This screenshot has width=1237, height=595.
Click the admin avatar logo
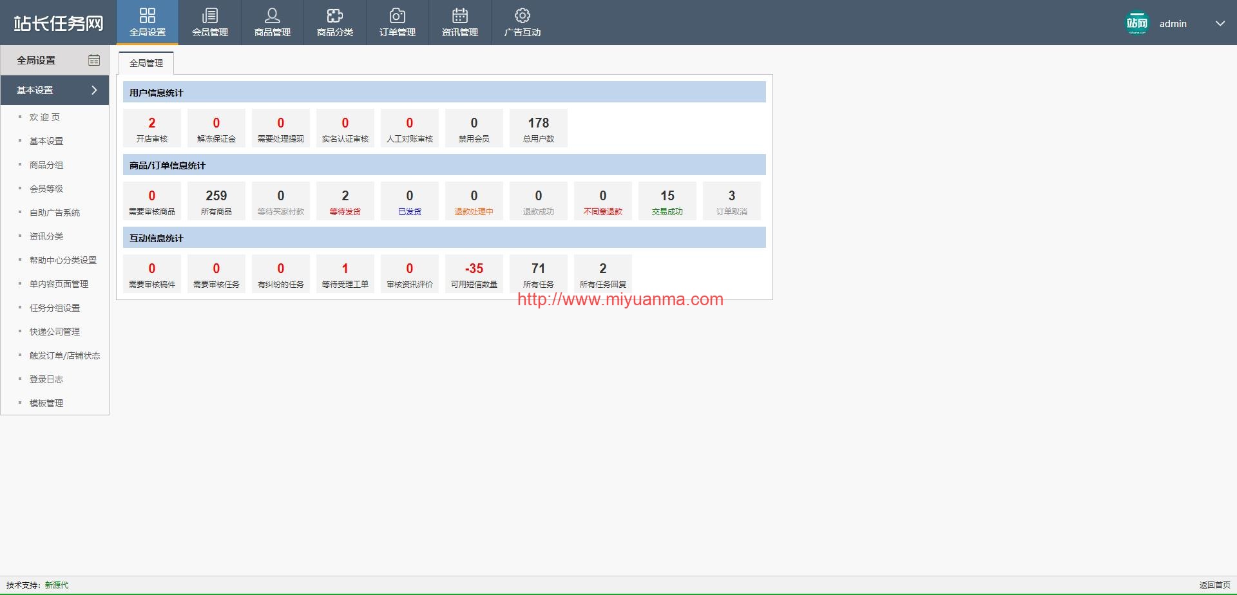tap(1137, 23)
